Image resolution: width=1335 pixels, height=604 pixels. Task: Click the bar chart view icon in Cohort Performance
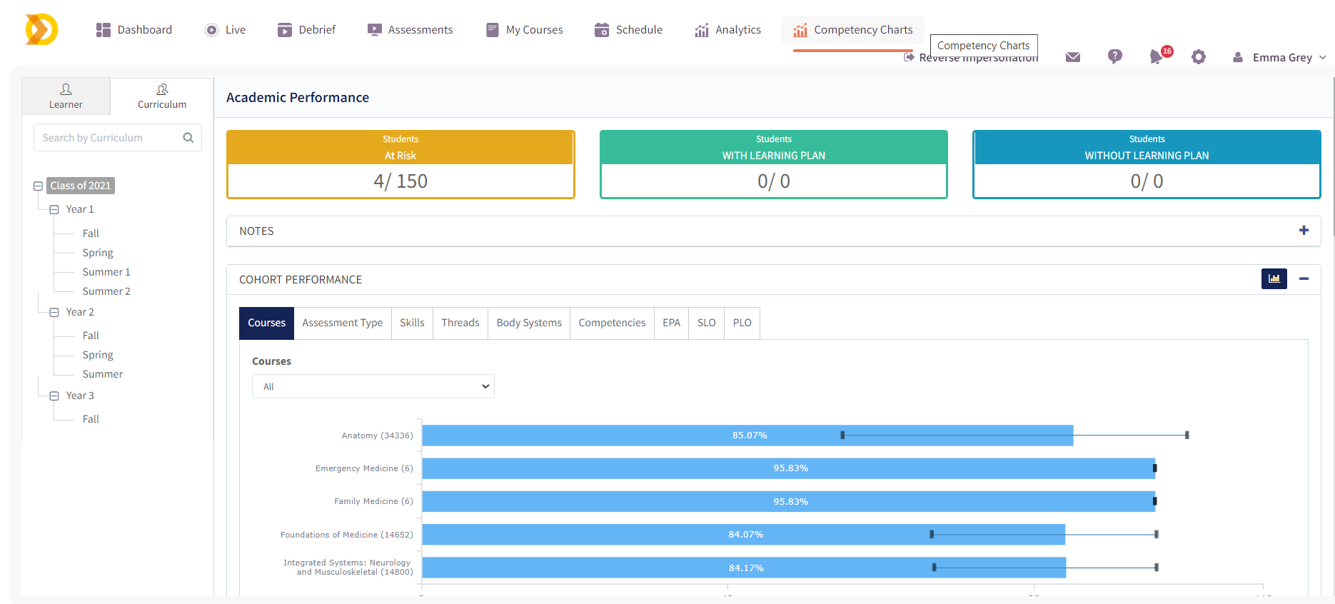[x=1274, y=279]
